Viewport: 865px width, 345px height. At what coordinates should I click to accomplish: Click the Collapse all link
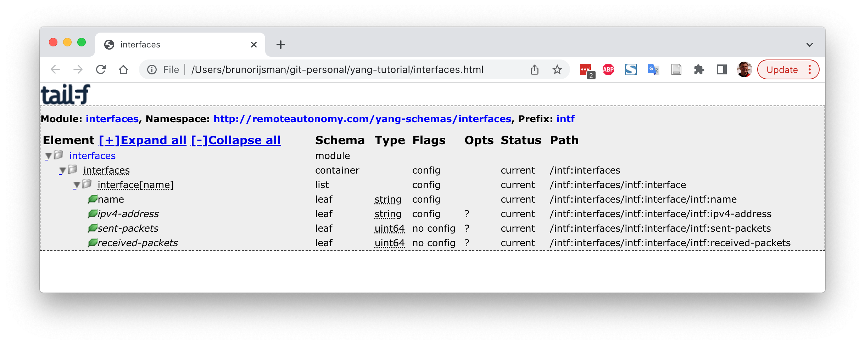click(x=236, y=140)
